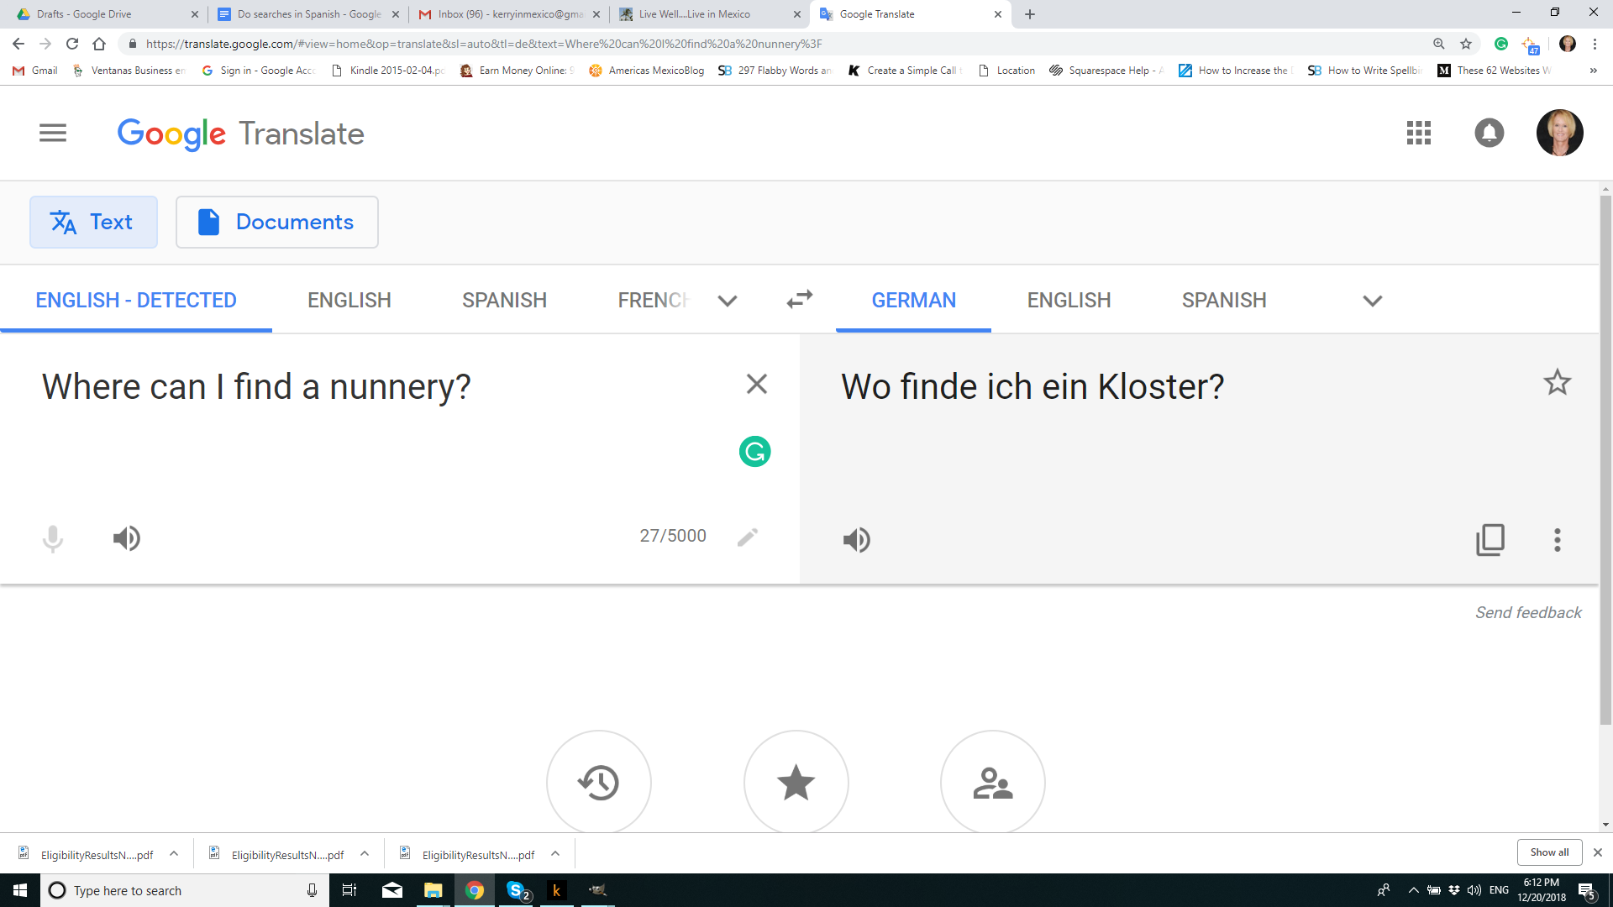Image resolution: width=1613 pixels, height=907 pixels.
Task: Listen to the English source text
Action: click(127, 538)
